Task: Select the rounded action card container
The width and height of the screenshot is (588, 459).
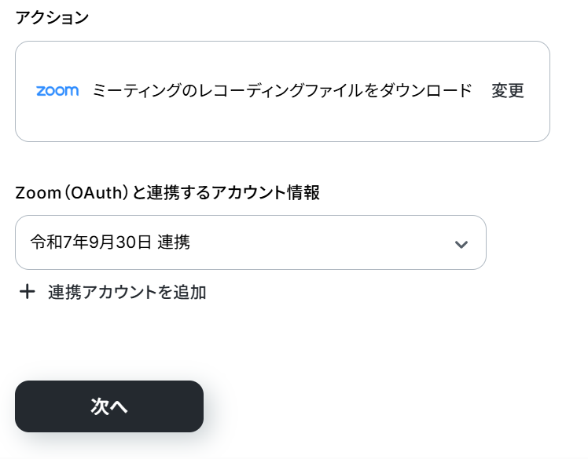Action: [282, 91]
